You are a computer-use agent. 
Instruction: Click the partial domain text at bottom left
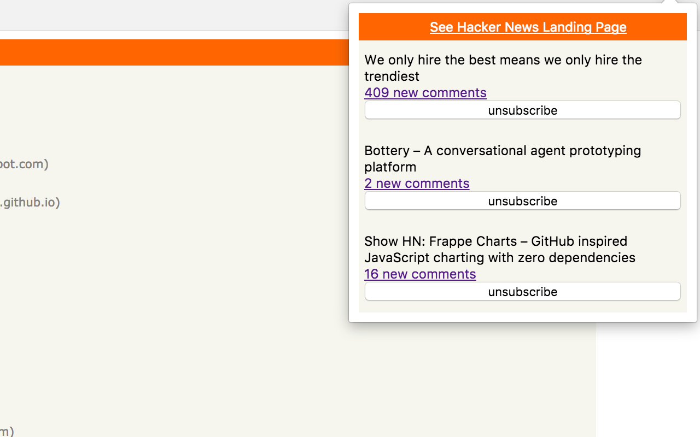tap(5, 432)
